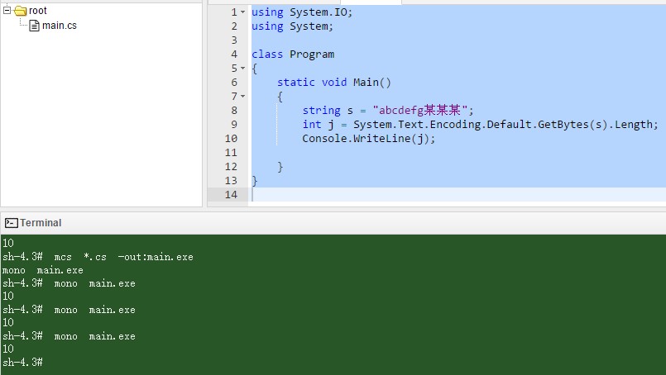This screenshot has height=375, width=666.
Task: Click 'Console.WriteLine(j);' on line 10
Action: [369, 138]
